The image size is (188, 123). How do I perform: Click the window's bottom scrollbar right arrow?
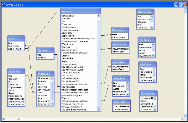coord(182,119)
